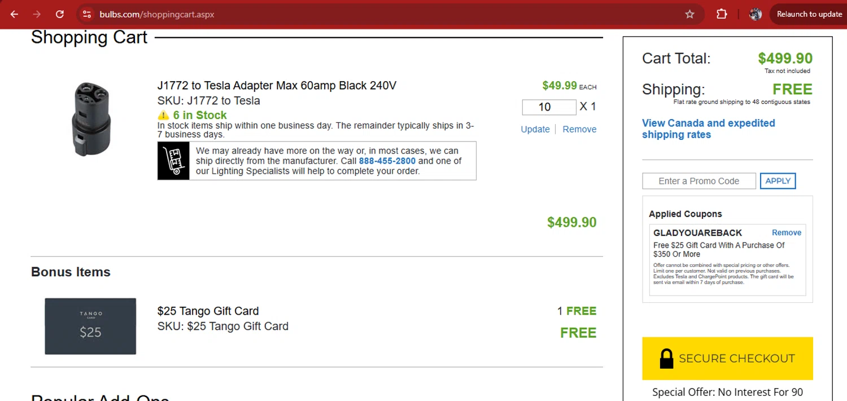Image resolution: width=847 pixels, height=401 pixels.
Task: Edit the quantity field showing 10
Action: coord(549,107)
